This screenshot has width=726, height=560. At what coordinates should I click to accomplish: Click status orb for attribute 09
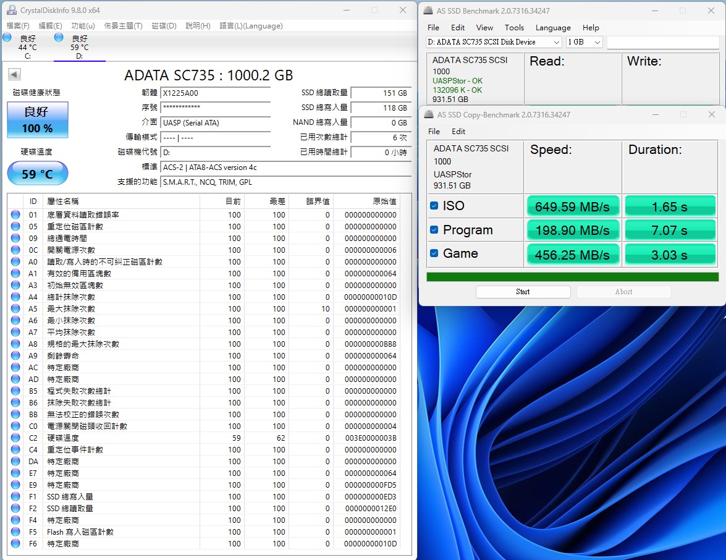(x=15, y=238)
